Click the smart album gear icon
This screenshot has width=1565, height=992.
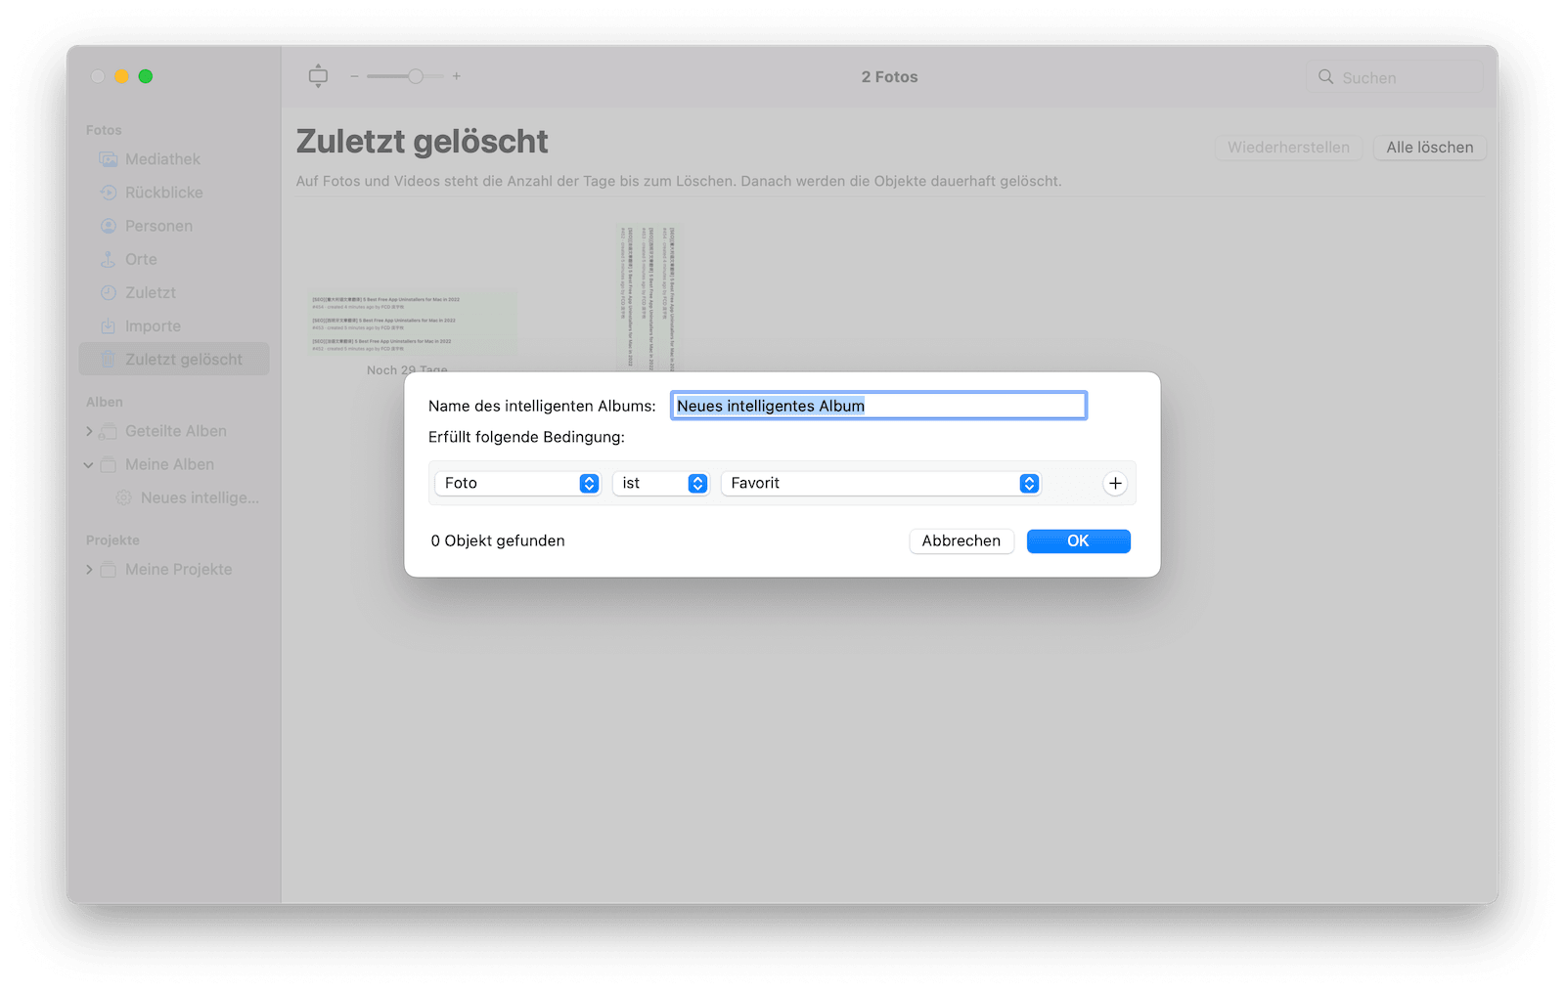click(123, 497)
